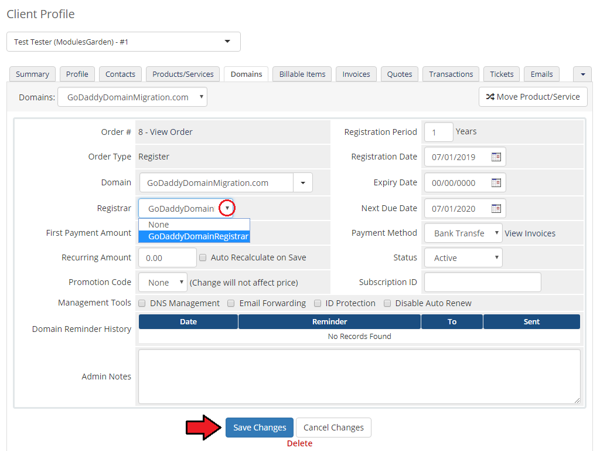Choose None in the Registrar list
The image size is (600, 451).
point(194,225)
